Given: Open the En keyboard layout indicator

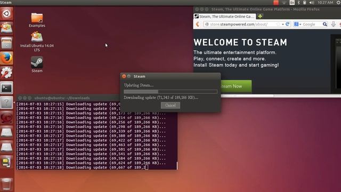Looking at the screenshot, I should (292, 3).
